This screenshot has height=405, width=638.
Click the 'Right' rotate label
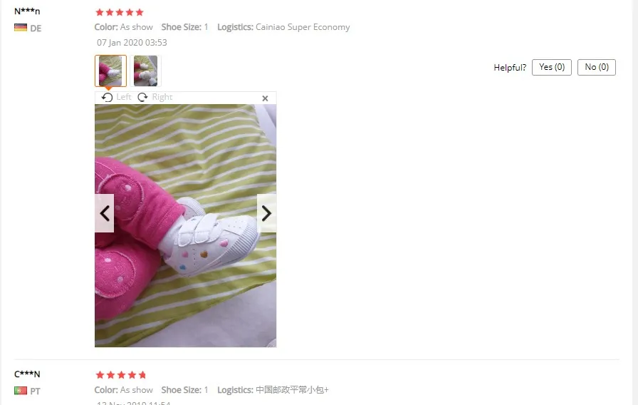coord(162,97)
